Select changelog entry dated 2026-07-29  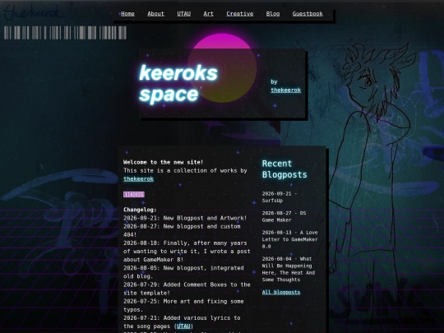click(x=187, y=289)
